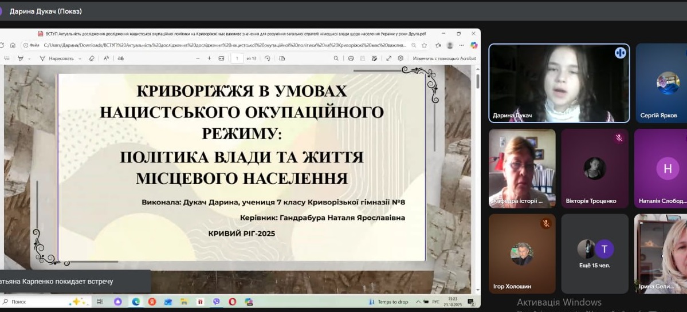Click the PDF page number field
This screenshot has height=312, width=687.
tap(237, 58)
